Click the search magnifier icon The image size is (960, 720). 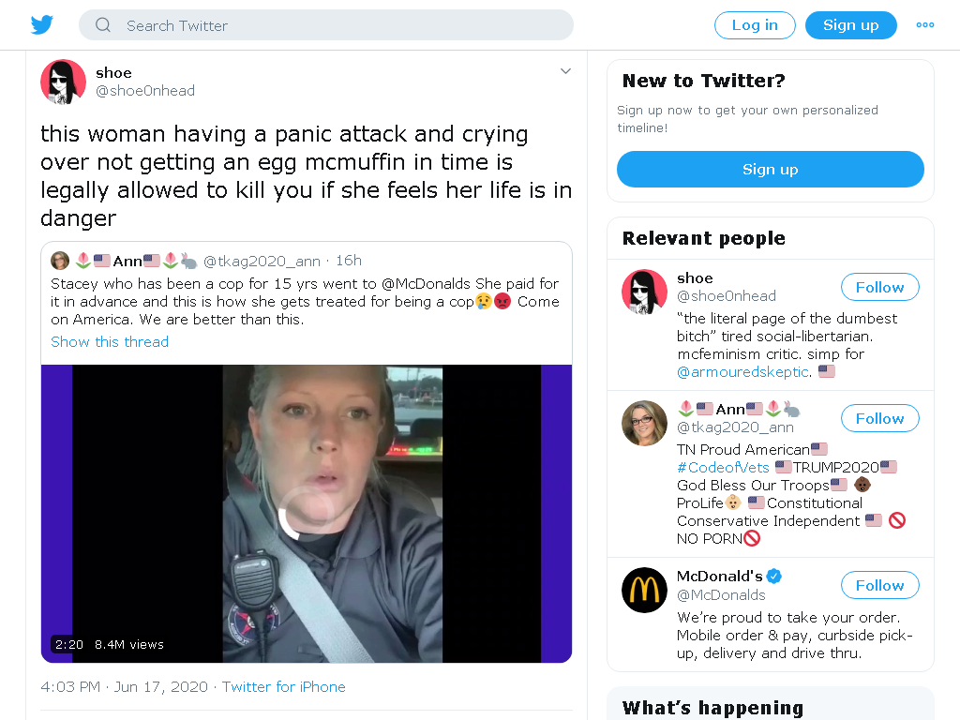pos(103,25)
